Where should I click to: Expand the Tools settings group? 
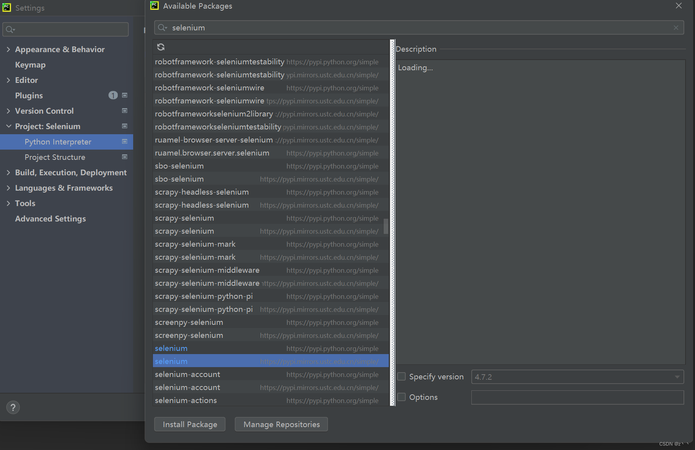(8, 203)
